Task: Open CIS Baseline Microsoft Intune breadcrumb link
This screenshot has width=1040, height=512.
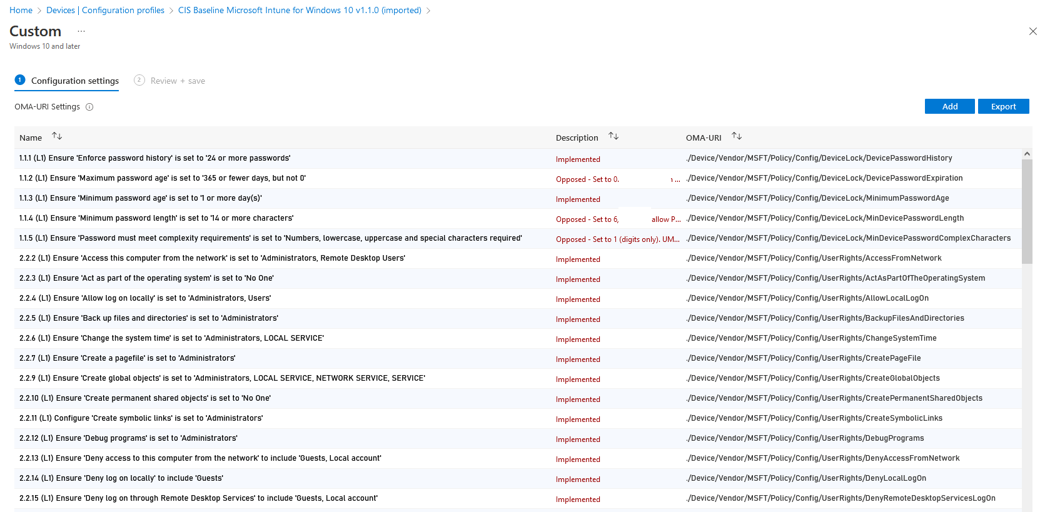Action: pyautogui.click(x=300, y=11)
